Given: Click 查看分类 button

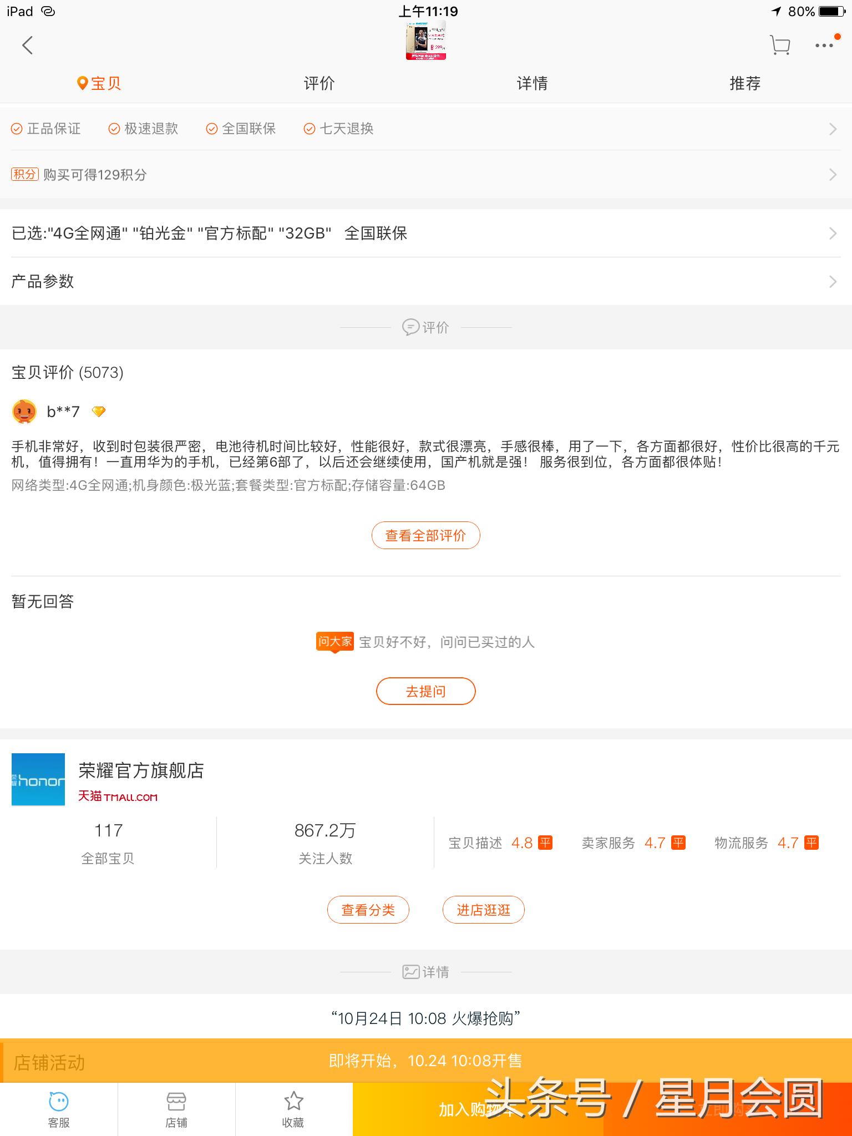Looking at the screenshot, I should tap(368, 910).
